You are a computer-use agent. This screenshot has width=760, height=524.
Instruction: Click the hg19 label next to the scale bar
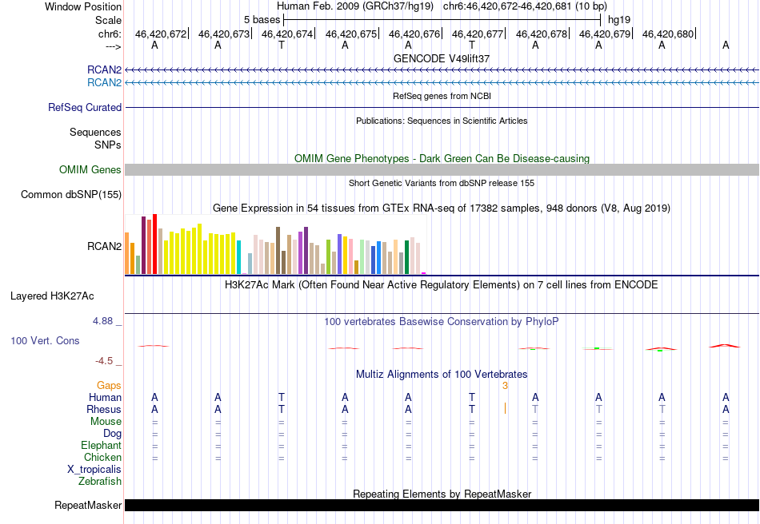tap(619, 20)
